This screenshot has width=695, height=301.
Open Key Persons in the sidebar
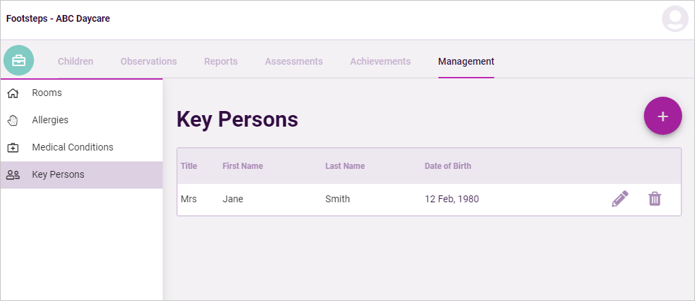(82, 174)
